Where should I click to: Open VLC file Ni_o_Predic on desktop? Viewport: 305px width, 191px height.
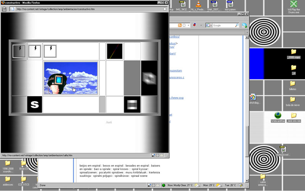[198, 6]
